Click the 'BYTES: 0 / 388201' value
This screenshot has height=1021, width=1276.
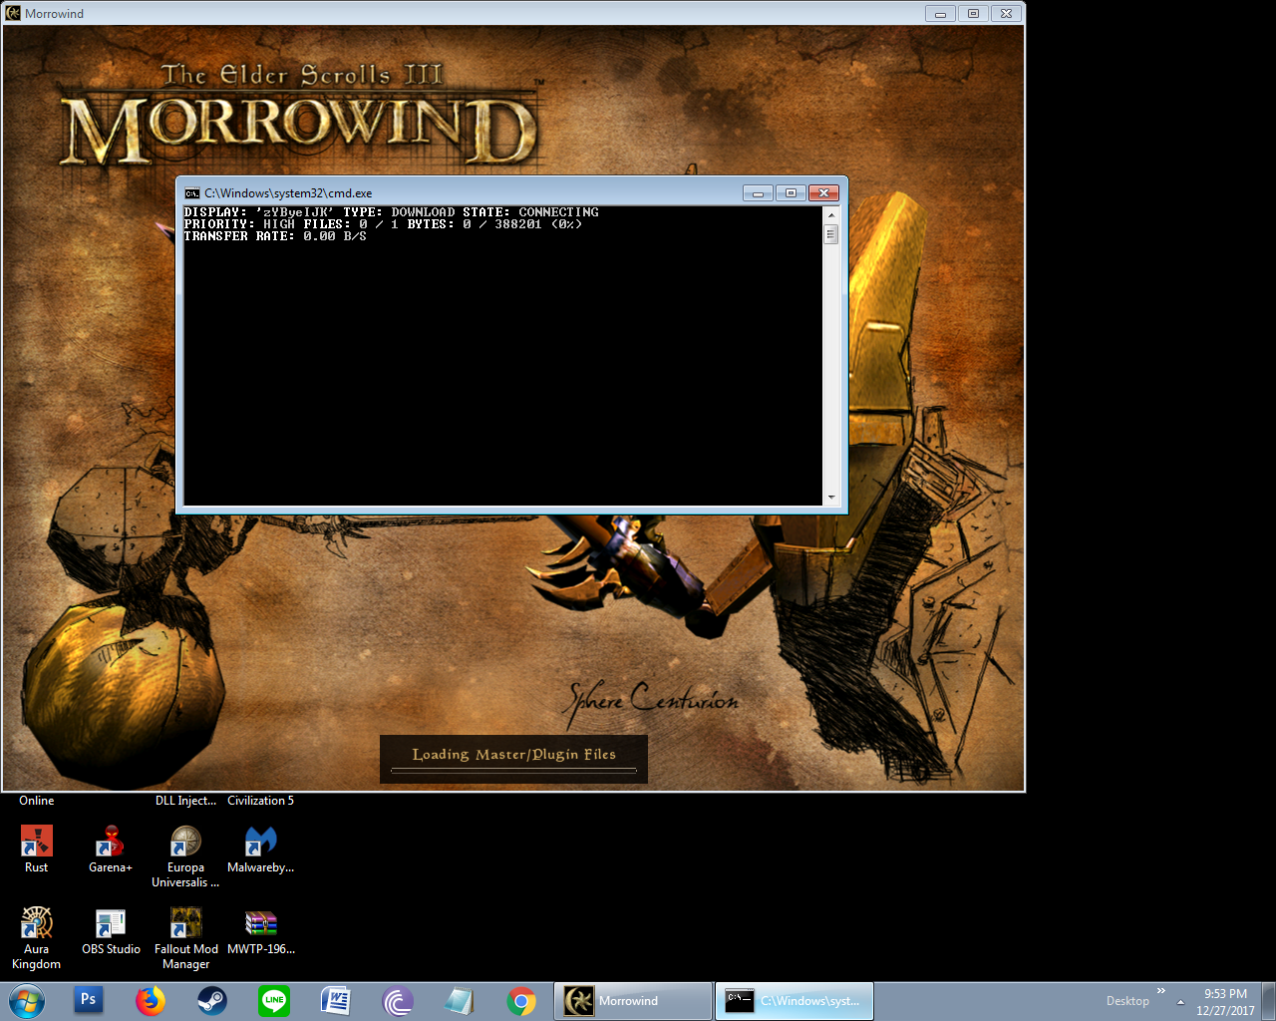(475, 224)
